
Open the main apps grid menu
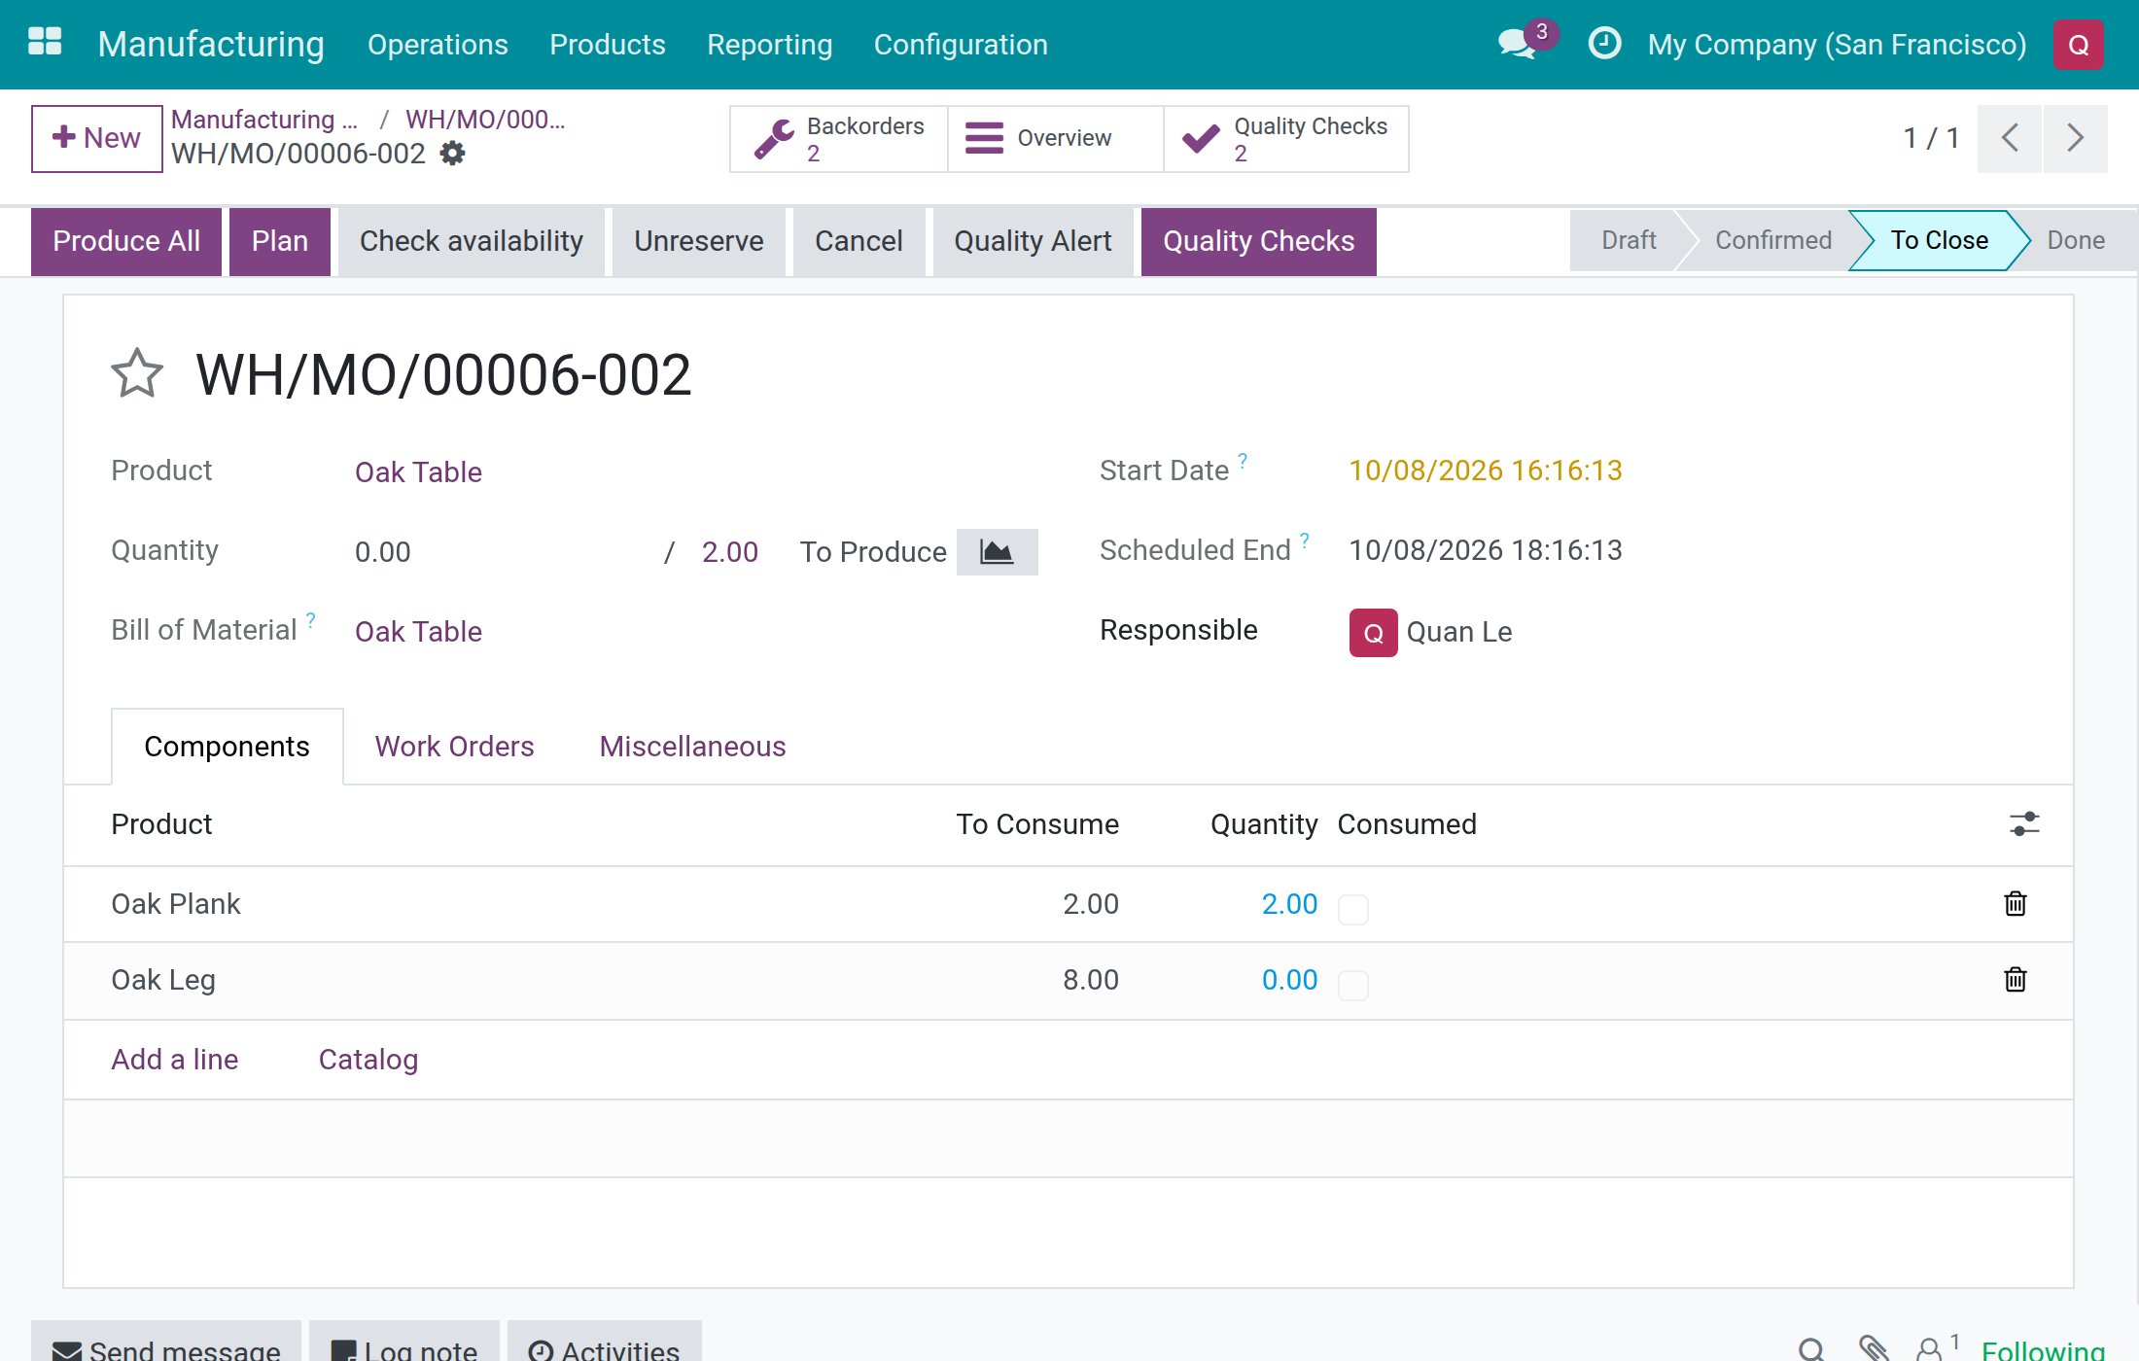[x=45, y=43]
